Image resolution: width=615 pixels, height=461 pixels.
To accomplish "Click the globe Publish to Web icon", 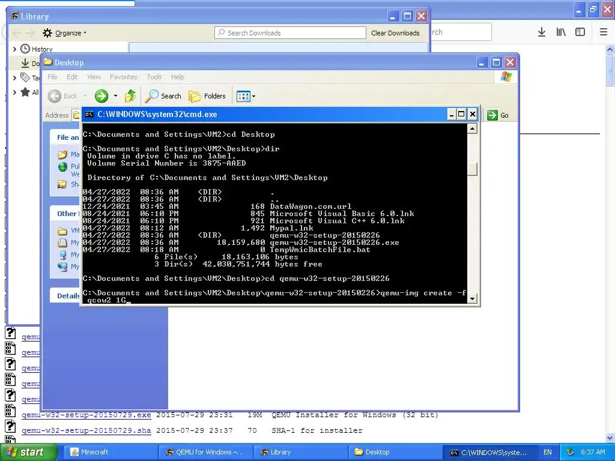I will tap(62, 167).
